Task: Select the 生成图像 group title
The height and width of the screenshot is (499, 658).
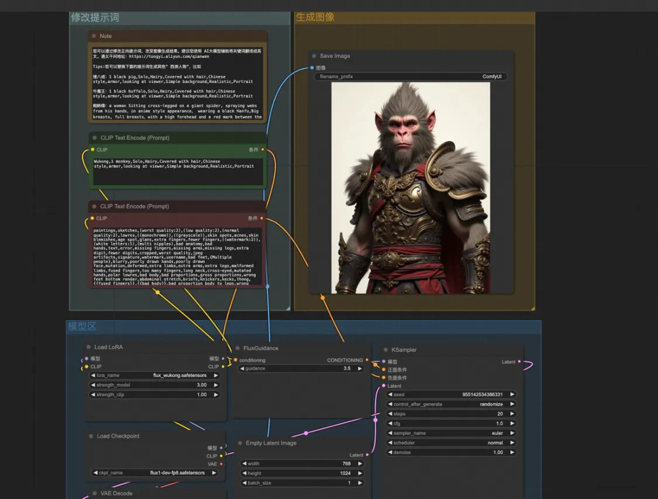Action: (315, 17)
